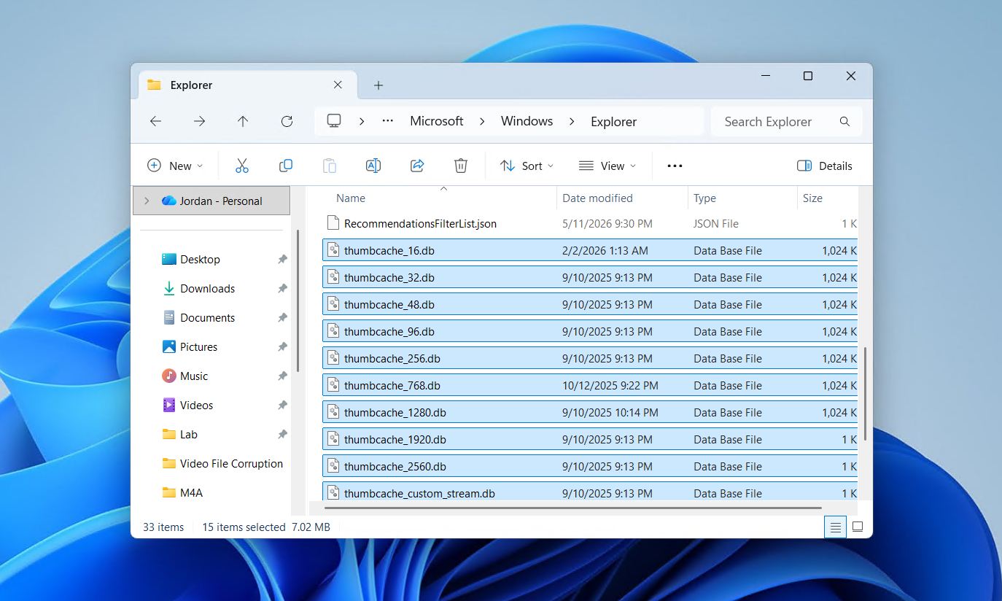Expand hidden path with the ellipsis breadcrumb

click(388, 121)
